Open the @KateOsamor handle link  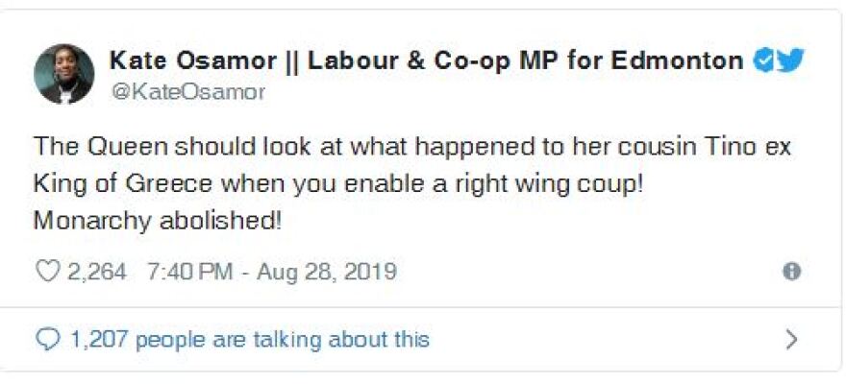point(187,92)
